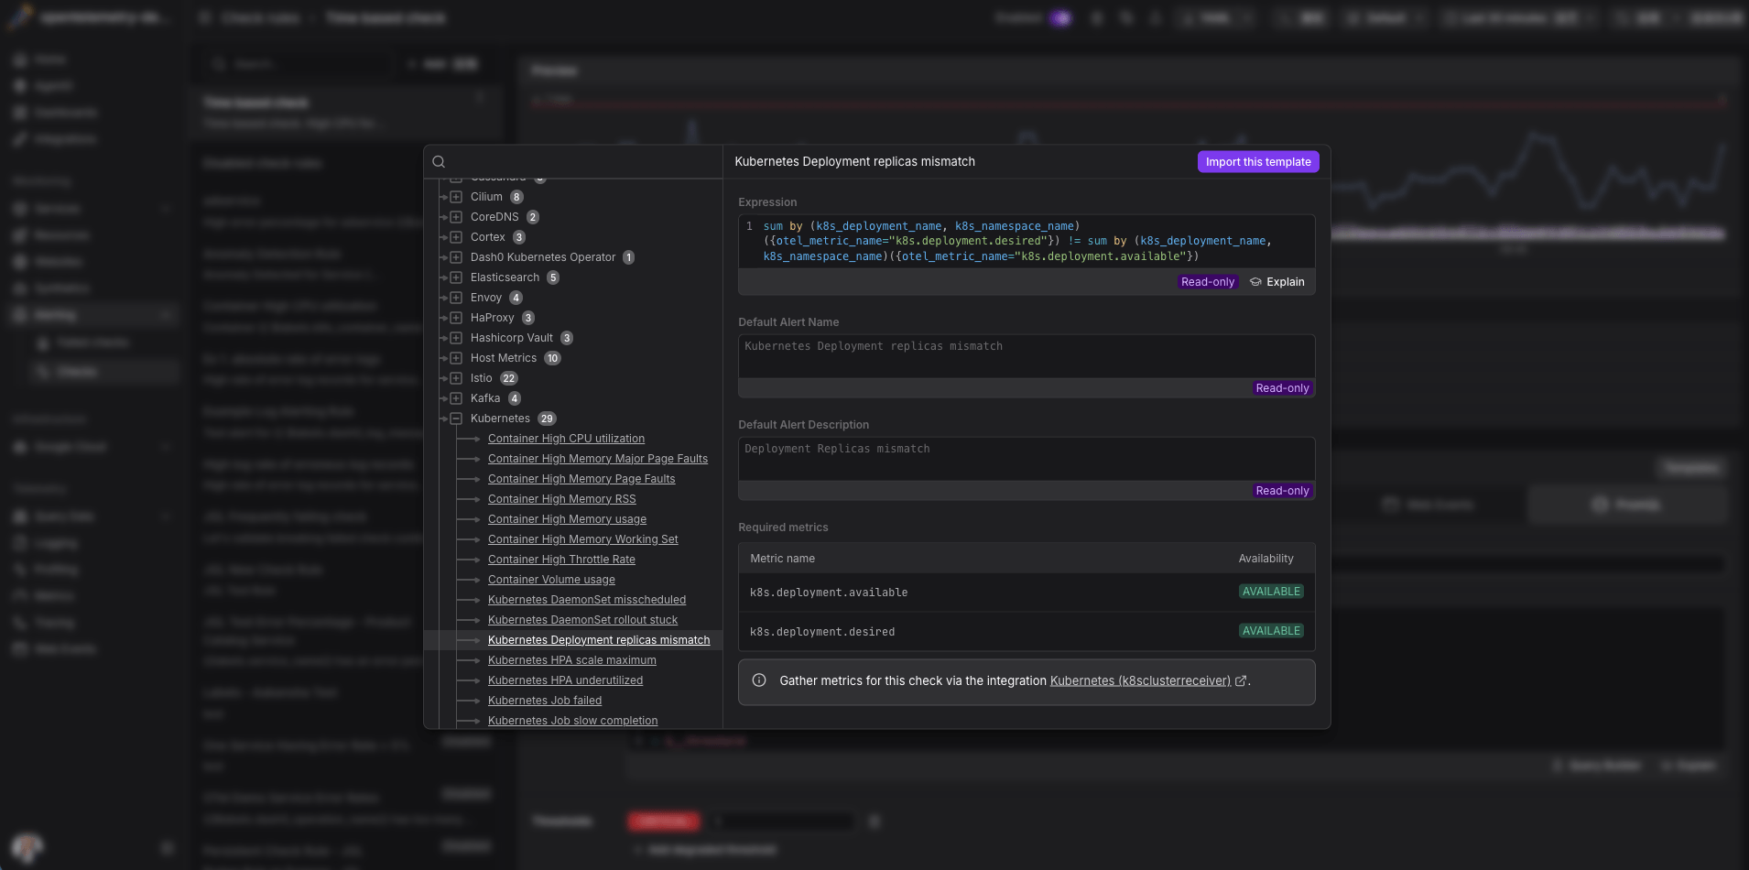Image resolution: width=1749 pixels, height=870 pixels.
Task: Click the Explain graduation-cap icon
Action: [1255, 282]
